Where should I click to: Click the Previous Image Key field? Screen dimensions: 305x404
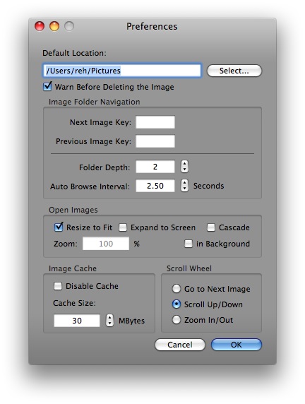[155, 141]
